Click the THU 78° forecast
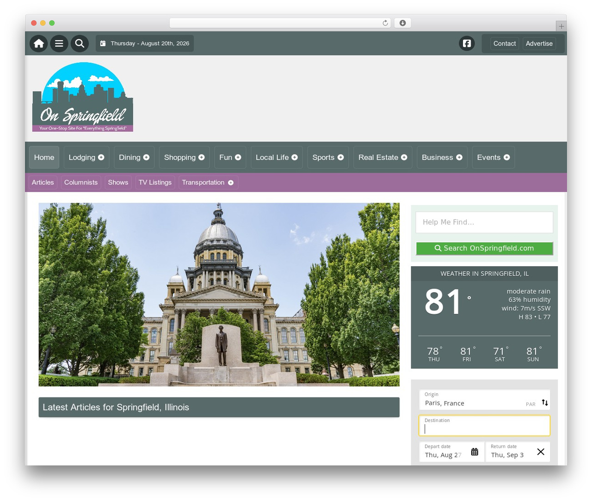 434,354
